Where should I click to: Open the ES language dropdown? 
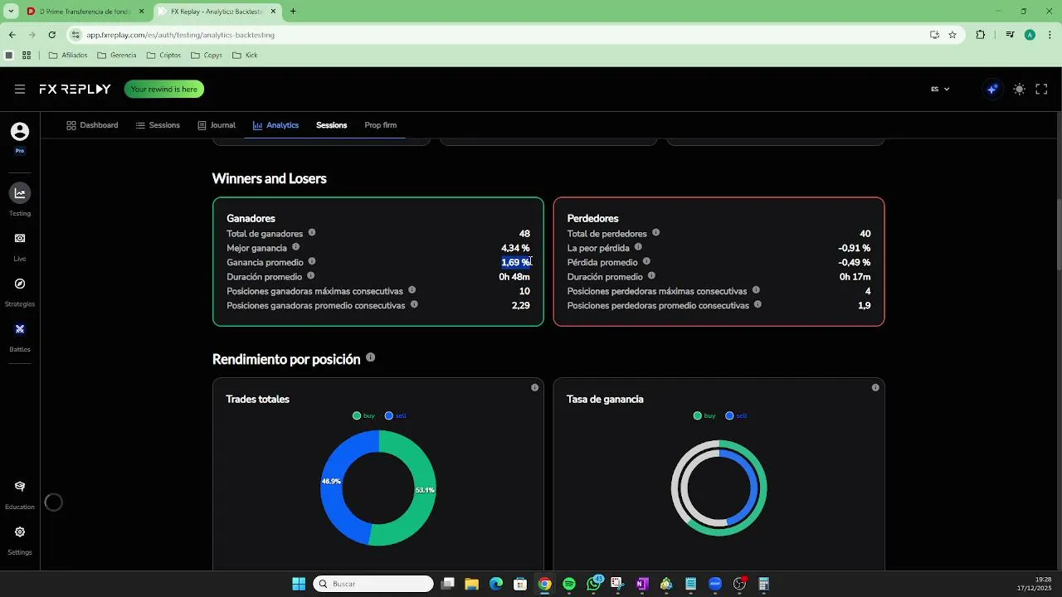940,89
